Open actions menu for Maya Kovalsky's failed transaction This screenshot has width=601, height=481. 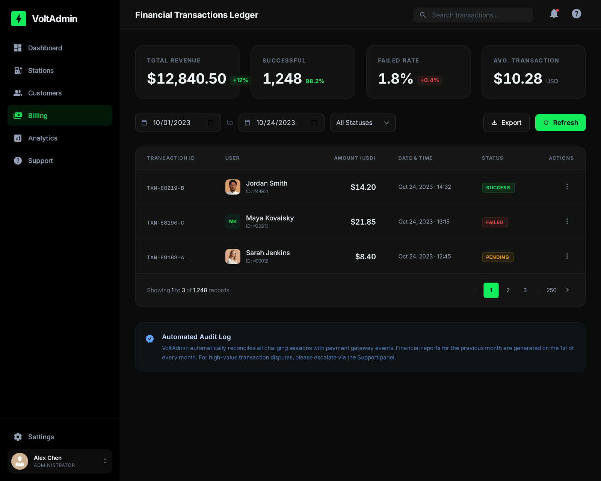(567, 221)
